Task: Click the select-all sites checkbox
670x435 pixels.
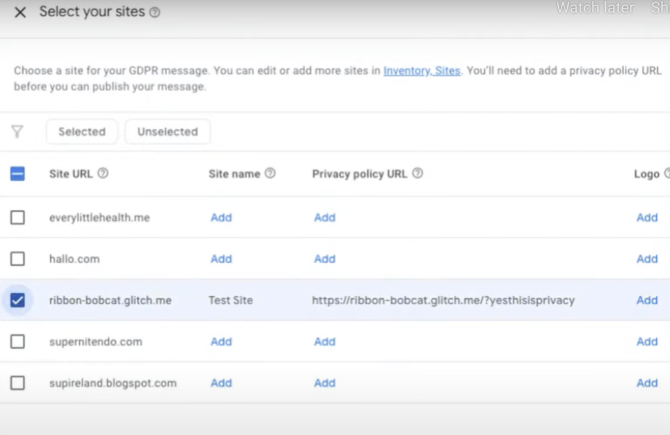Action: click(18, 173)
